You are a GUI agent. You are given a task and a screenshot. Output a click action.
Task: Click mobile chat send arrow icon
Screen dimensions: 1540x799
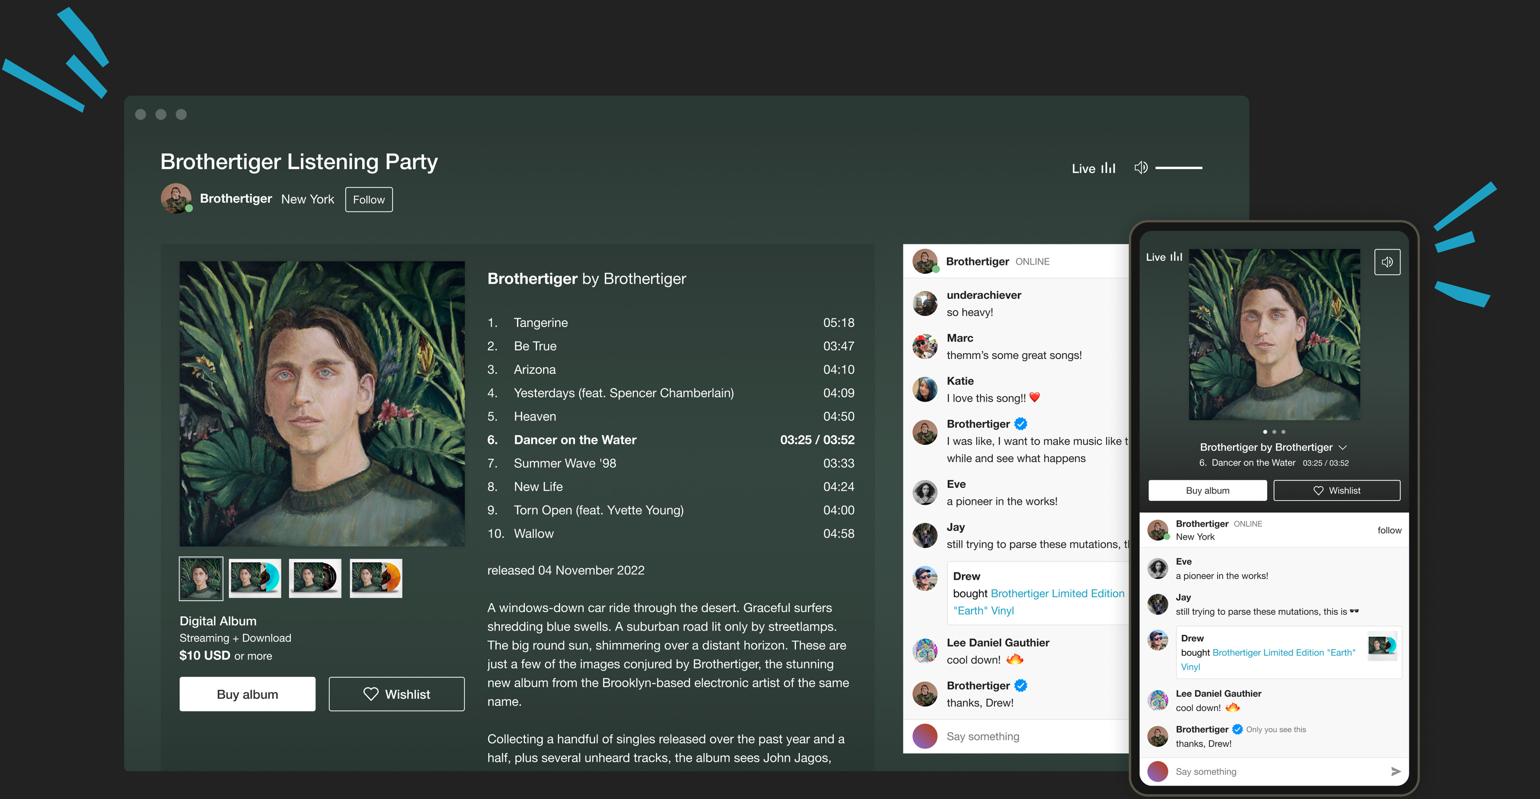click(x=1396, y=772)
